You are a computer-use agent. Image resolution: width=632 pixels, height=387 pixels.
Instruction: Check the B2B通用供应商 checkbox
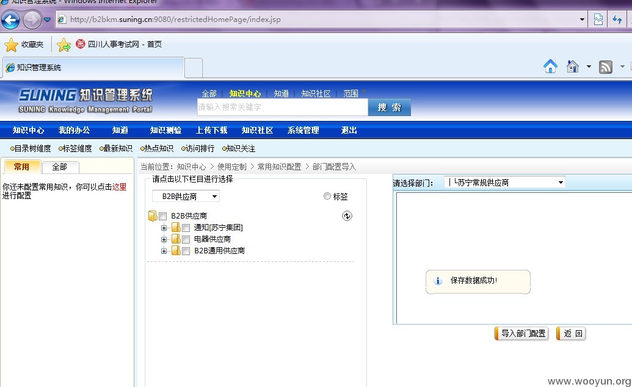(x=186, y=251)
